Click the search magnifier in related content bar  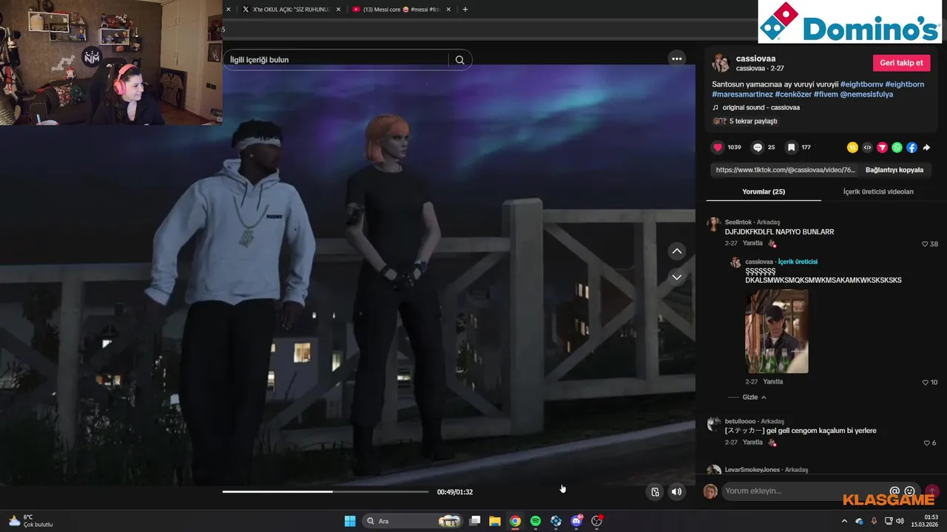(459, 60)
